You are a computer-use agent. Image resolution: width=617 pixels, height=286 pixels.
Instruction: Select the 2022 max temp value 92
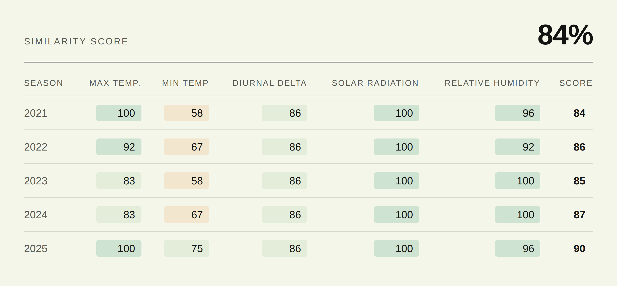pyautogui.click(x=119, y=147)
